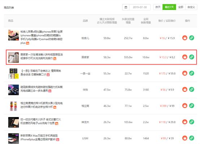Open the magnetic charging cable product title

(x=42, y=89)
